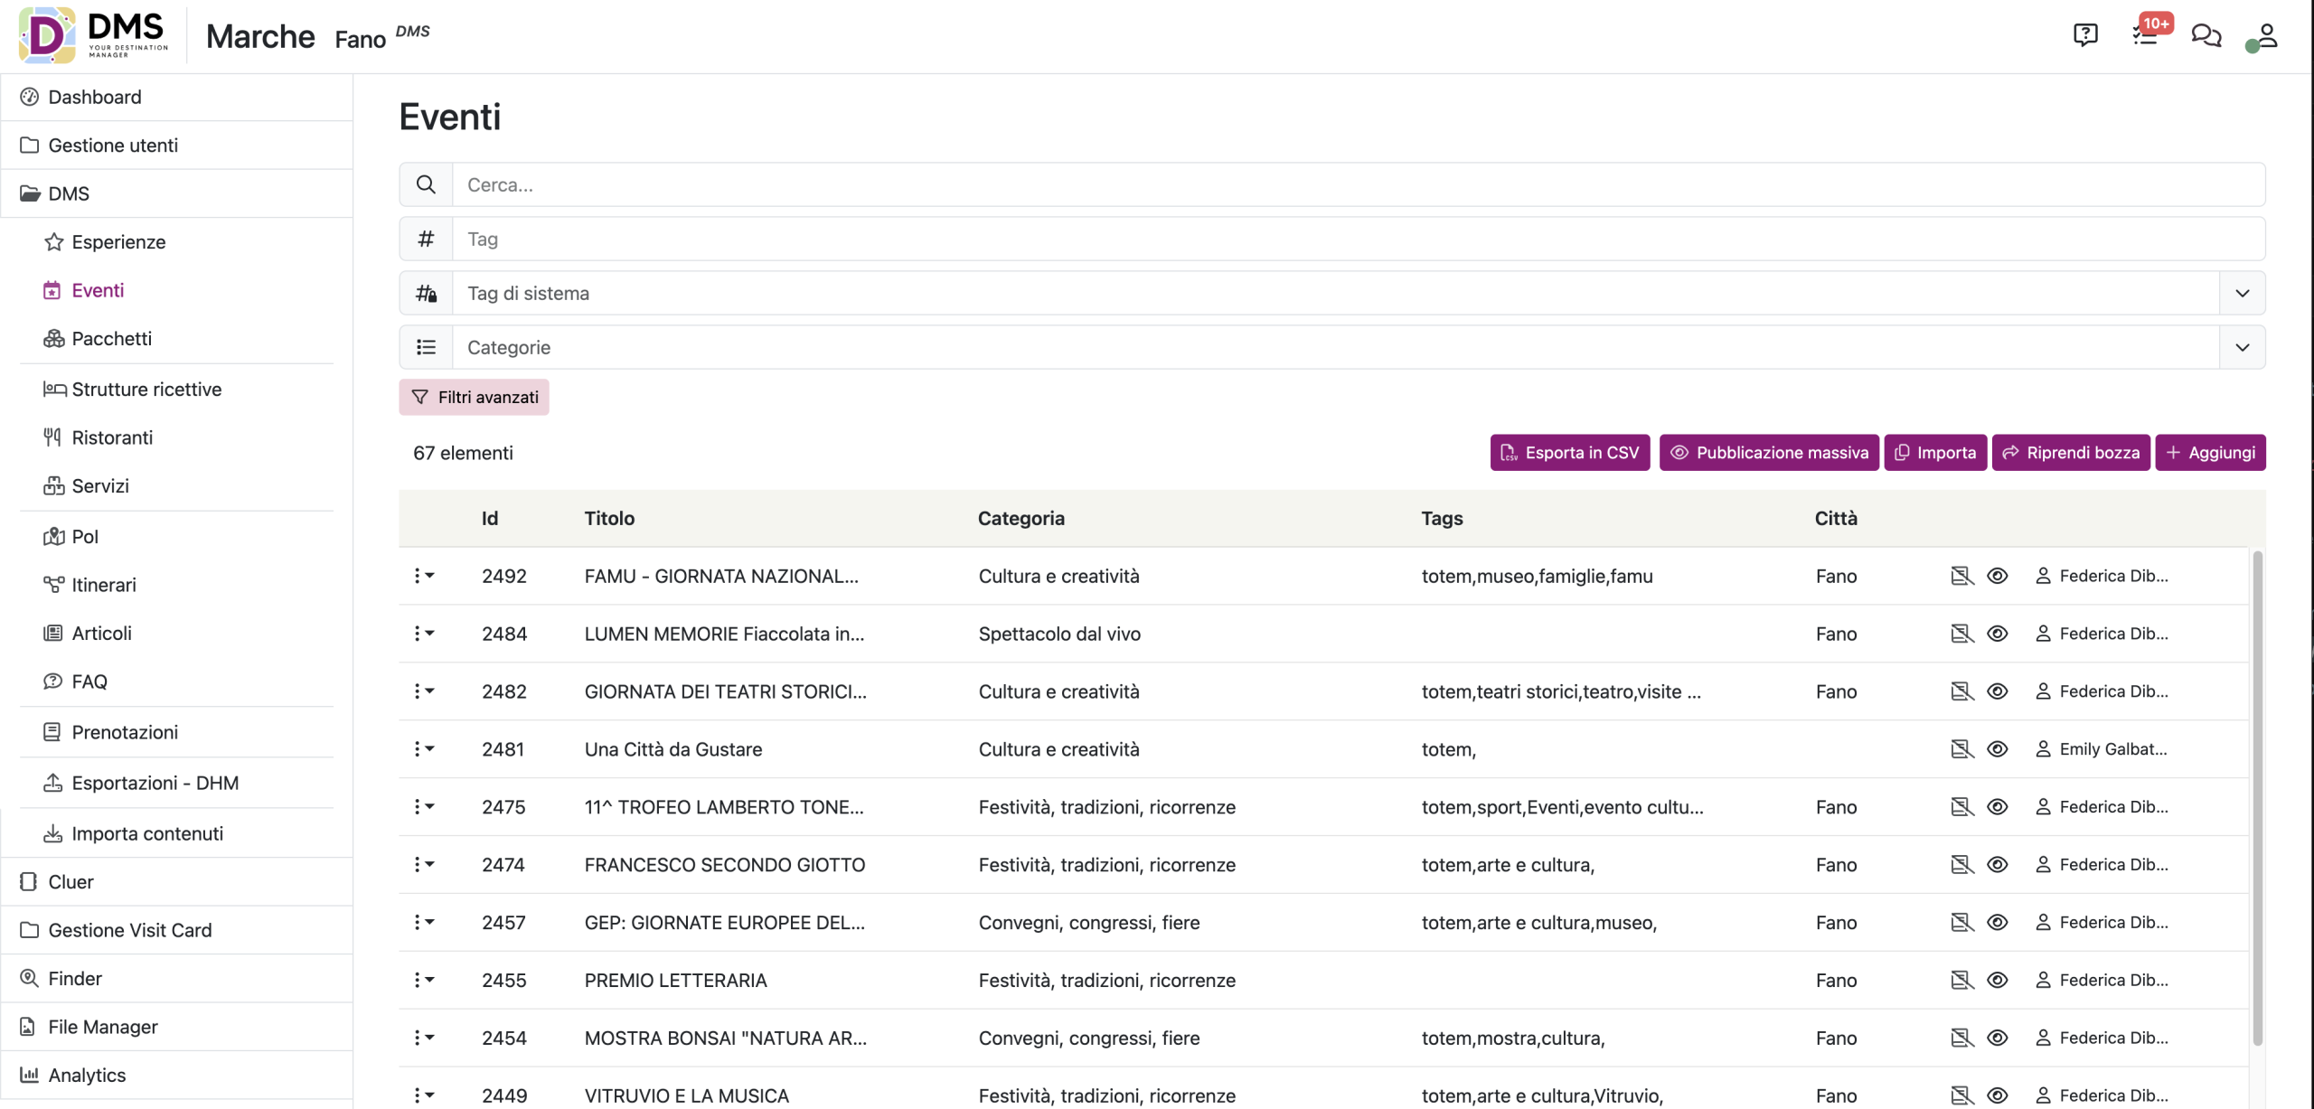
Task: Toggle visibility eye for event 2482
Action: click(1998, 691)
